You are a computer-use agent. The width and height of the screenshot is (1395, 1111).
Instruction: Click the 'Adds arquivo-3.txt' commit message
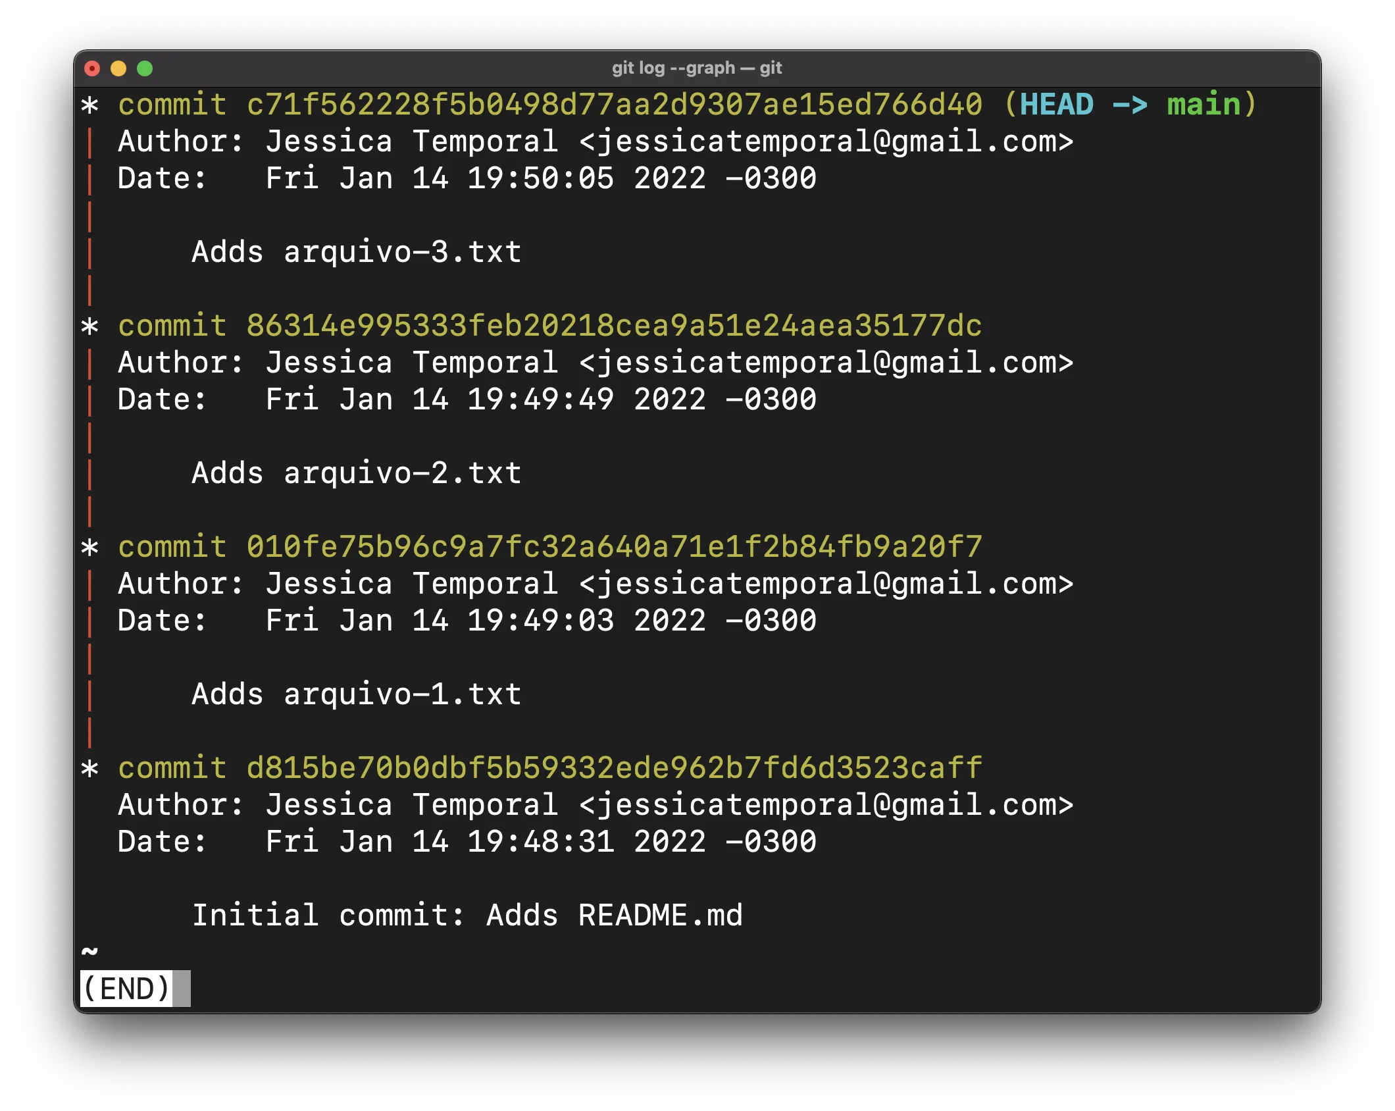[x=356, y=252]
